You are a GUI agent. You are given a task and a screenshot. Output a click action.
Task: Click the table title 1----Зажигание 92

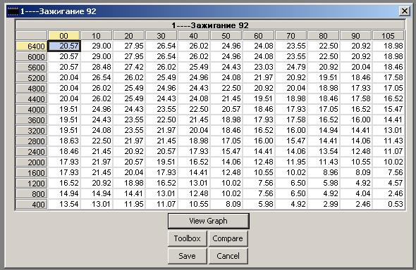coord(210,25)
